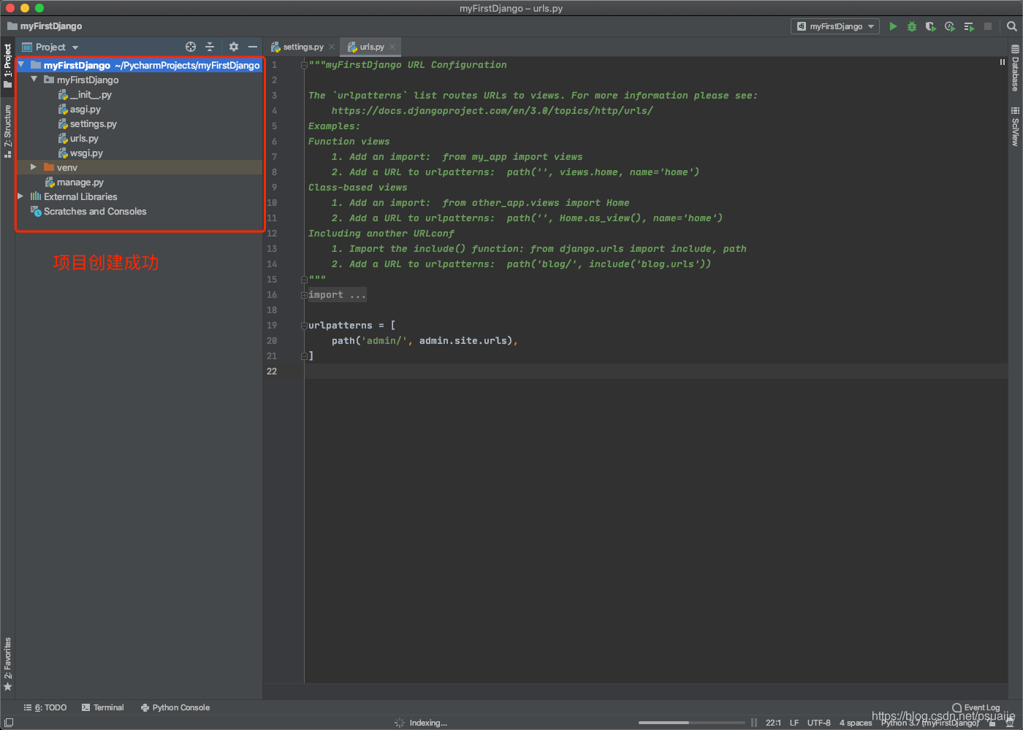Click the concurrency diagram run icon
This screenshot has height=730, width=1023.
pos(969,26)
